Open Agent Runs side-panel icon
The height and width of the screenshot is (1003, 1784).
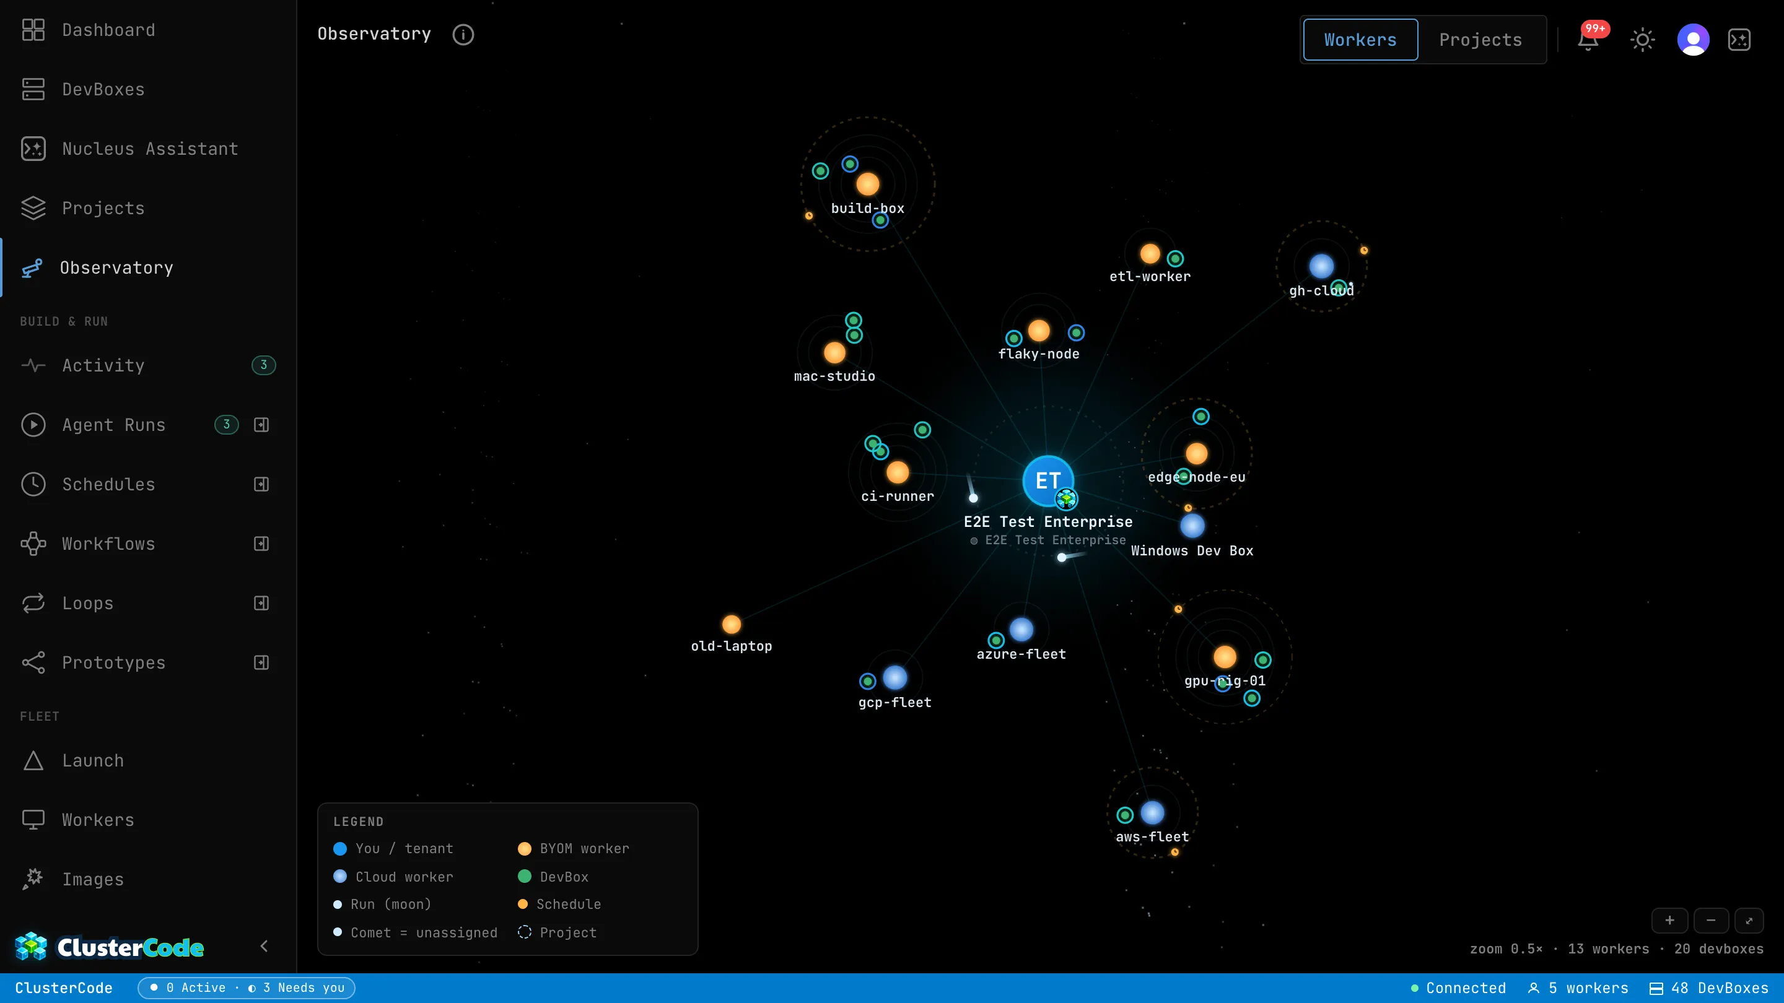[x=261, y=425]
